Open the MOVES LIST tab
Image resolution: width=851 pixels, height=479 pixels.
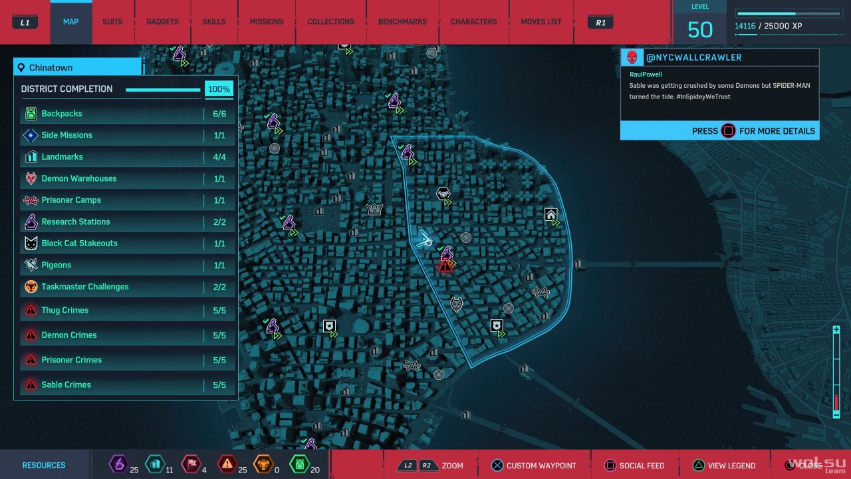pyautogui.click(x=541, y=22)
